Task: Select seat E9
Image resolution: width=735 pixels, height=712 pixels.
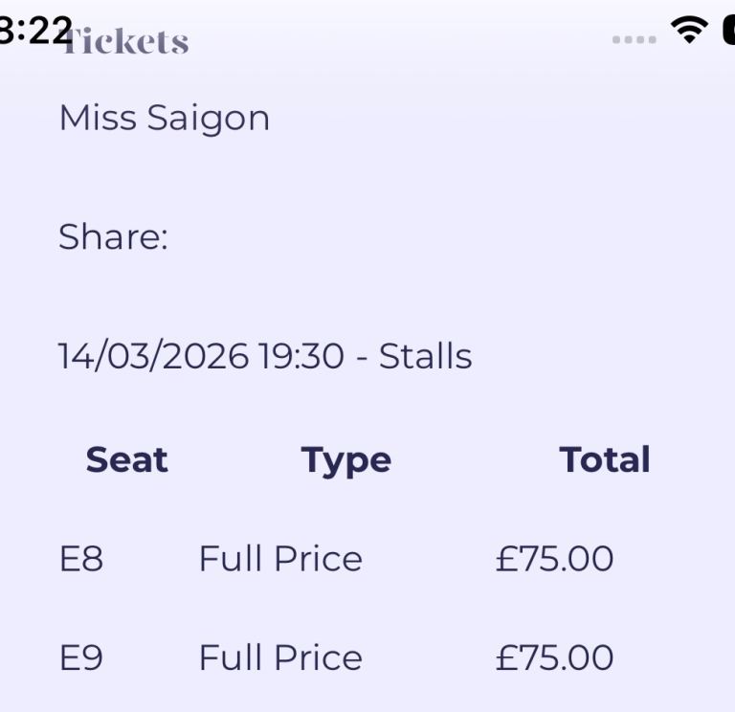Action: (80, 658)
